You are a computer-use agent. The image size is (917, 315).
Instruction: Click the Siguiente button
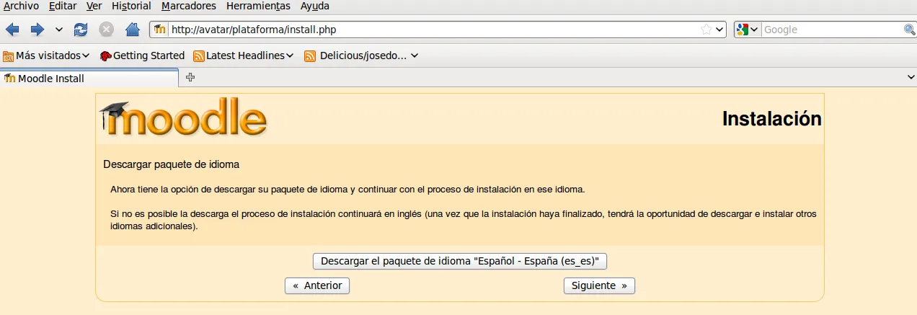tap(599, 285)
